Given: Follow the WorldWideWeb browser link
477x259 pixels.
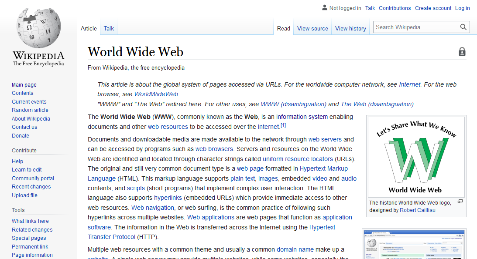Looking at the screenshot, I should 156,94.
